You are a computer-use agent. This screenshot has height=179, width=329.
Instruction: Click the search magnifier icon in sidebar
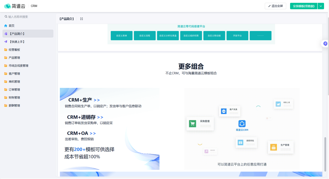(x=6, y=17)
